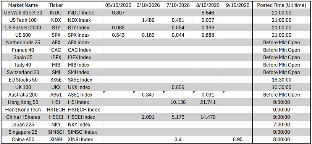The width and height of the screenshot is (312, 144).
Task: Click the 0.347 value for Australia 200
Action: coord(148,95)
